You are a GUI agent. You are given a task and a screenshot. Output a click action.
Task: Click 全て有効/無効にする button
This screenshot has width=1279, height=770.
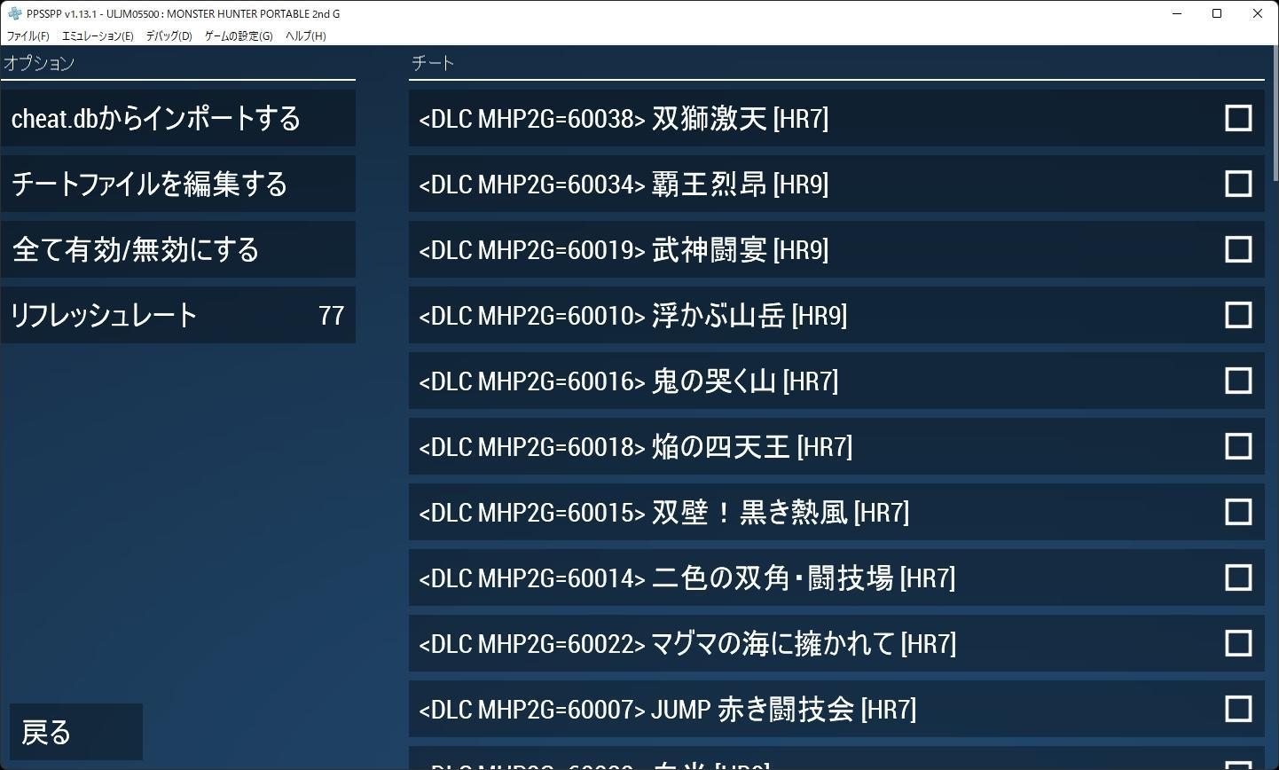(x=178, y=249)
